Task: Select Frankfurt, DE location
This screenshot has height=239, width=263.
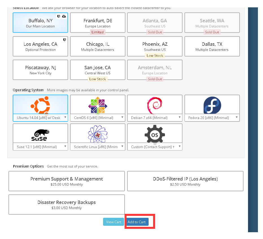Action: tap(98, 23)
